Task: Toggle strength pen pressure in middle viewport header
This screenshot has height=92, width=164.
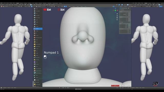Action: [64, 6]
